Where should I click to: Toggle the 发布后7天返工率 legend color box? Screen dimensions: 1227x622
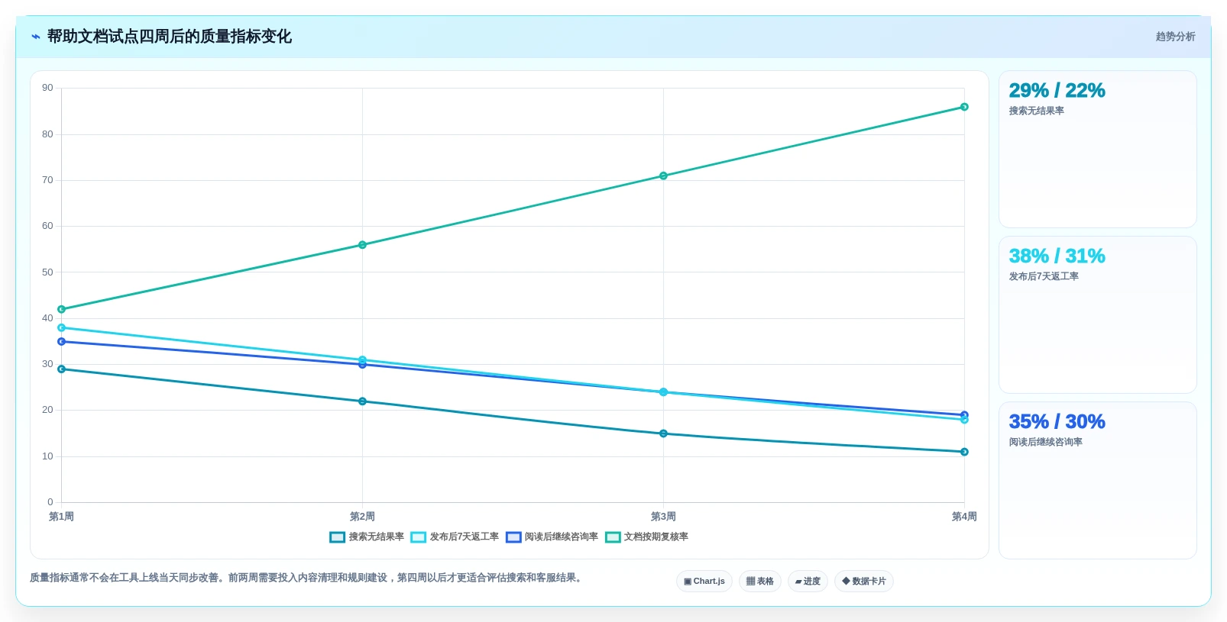point(418,537)
